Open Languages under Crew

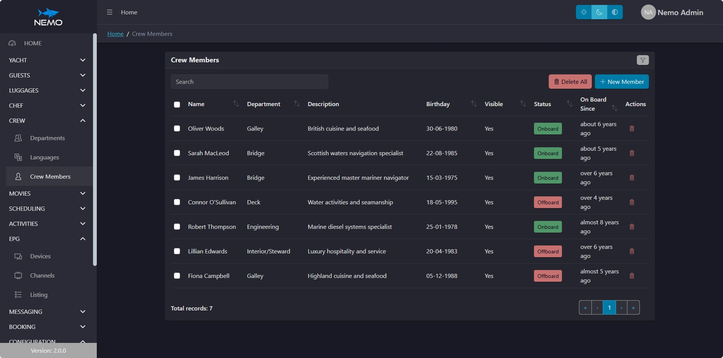(49, 157)
